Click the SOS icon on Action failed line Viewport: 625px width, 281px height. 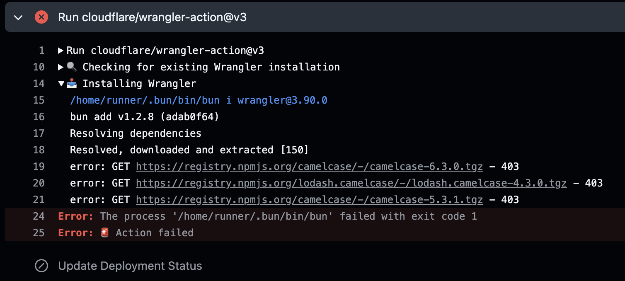104,233
